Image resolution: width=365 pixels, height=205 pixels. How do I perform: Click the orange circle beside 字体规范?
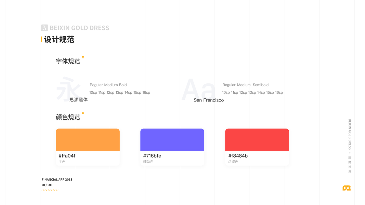[x=83, y=57]
